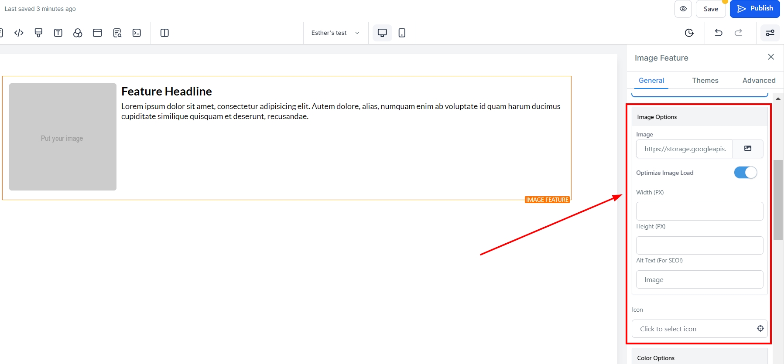Click the settings panel vertical scrollbar
This screenshot has width=784, height=364.
(x=778, y=200)
